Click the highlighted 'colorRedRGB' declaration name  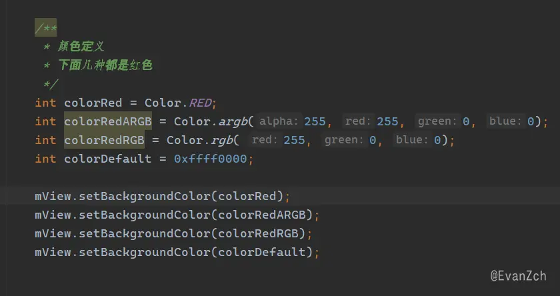(104, 140)
